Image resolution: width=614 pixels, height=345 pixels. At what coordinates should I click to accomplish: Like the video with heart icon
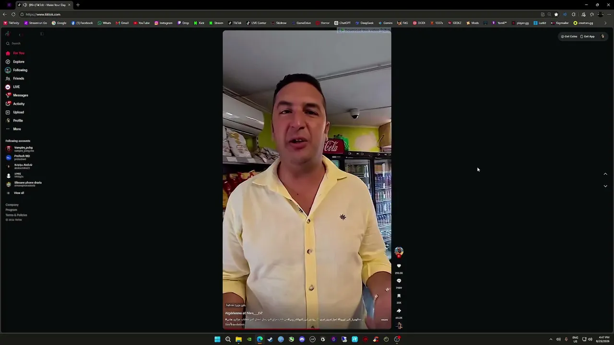[x=399, y=266]
